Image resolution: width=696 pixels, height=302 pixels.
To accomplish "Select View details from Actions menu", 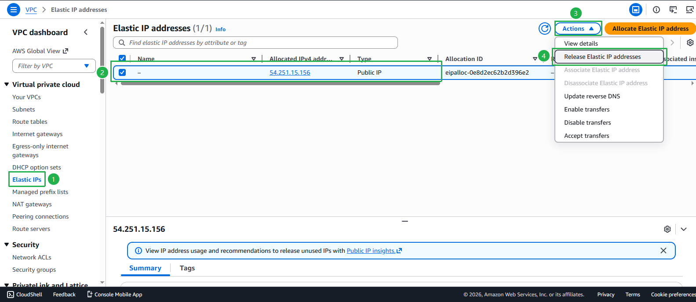I will [609, 43].
